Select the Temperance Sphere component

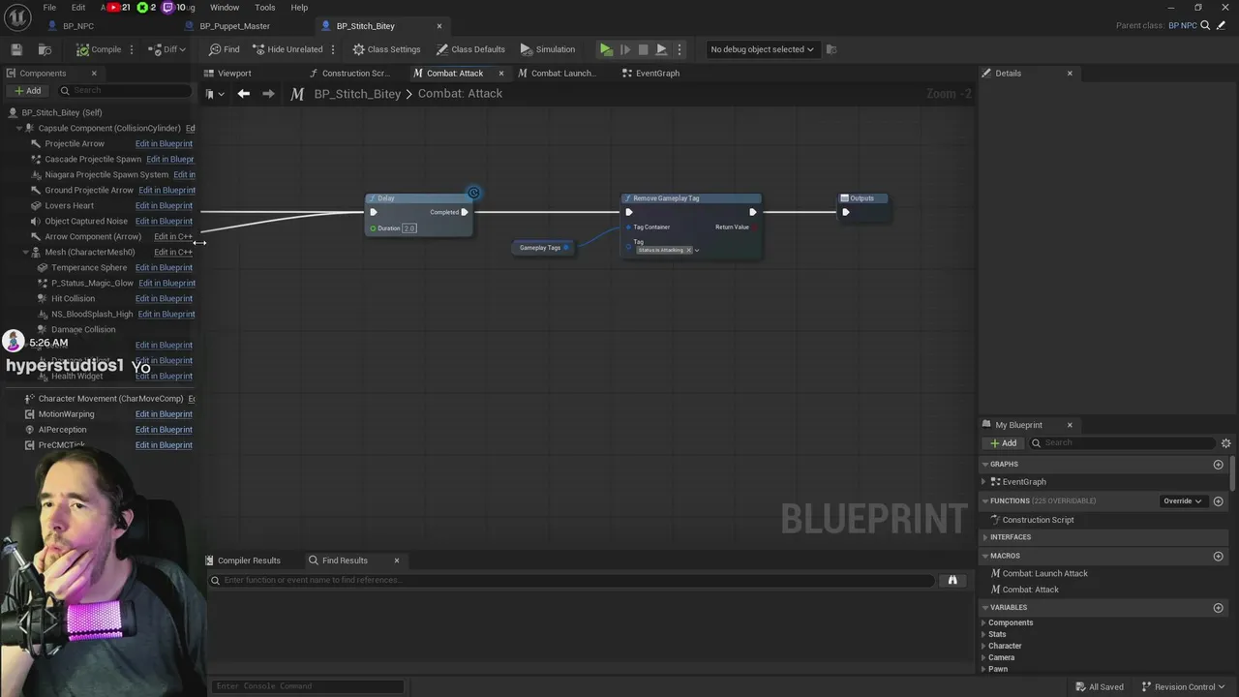coord(89,267)
